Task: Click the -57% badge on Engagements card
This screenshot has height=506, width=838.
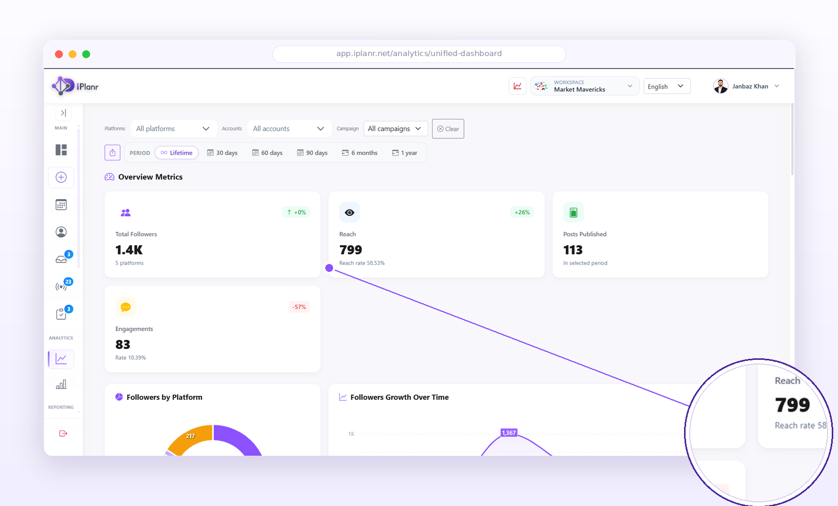Action: click(299, 307)
